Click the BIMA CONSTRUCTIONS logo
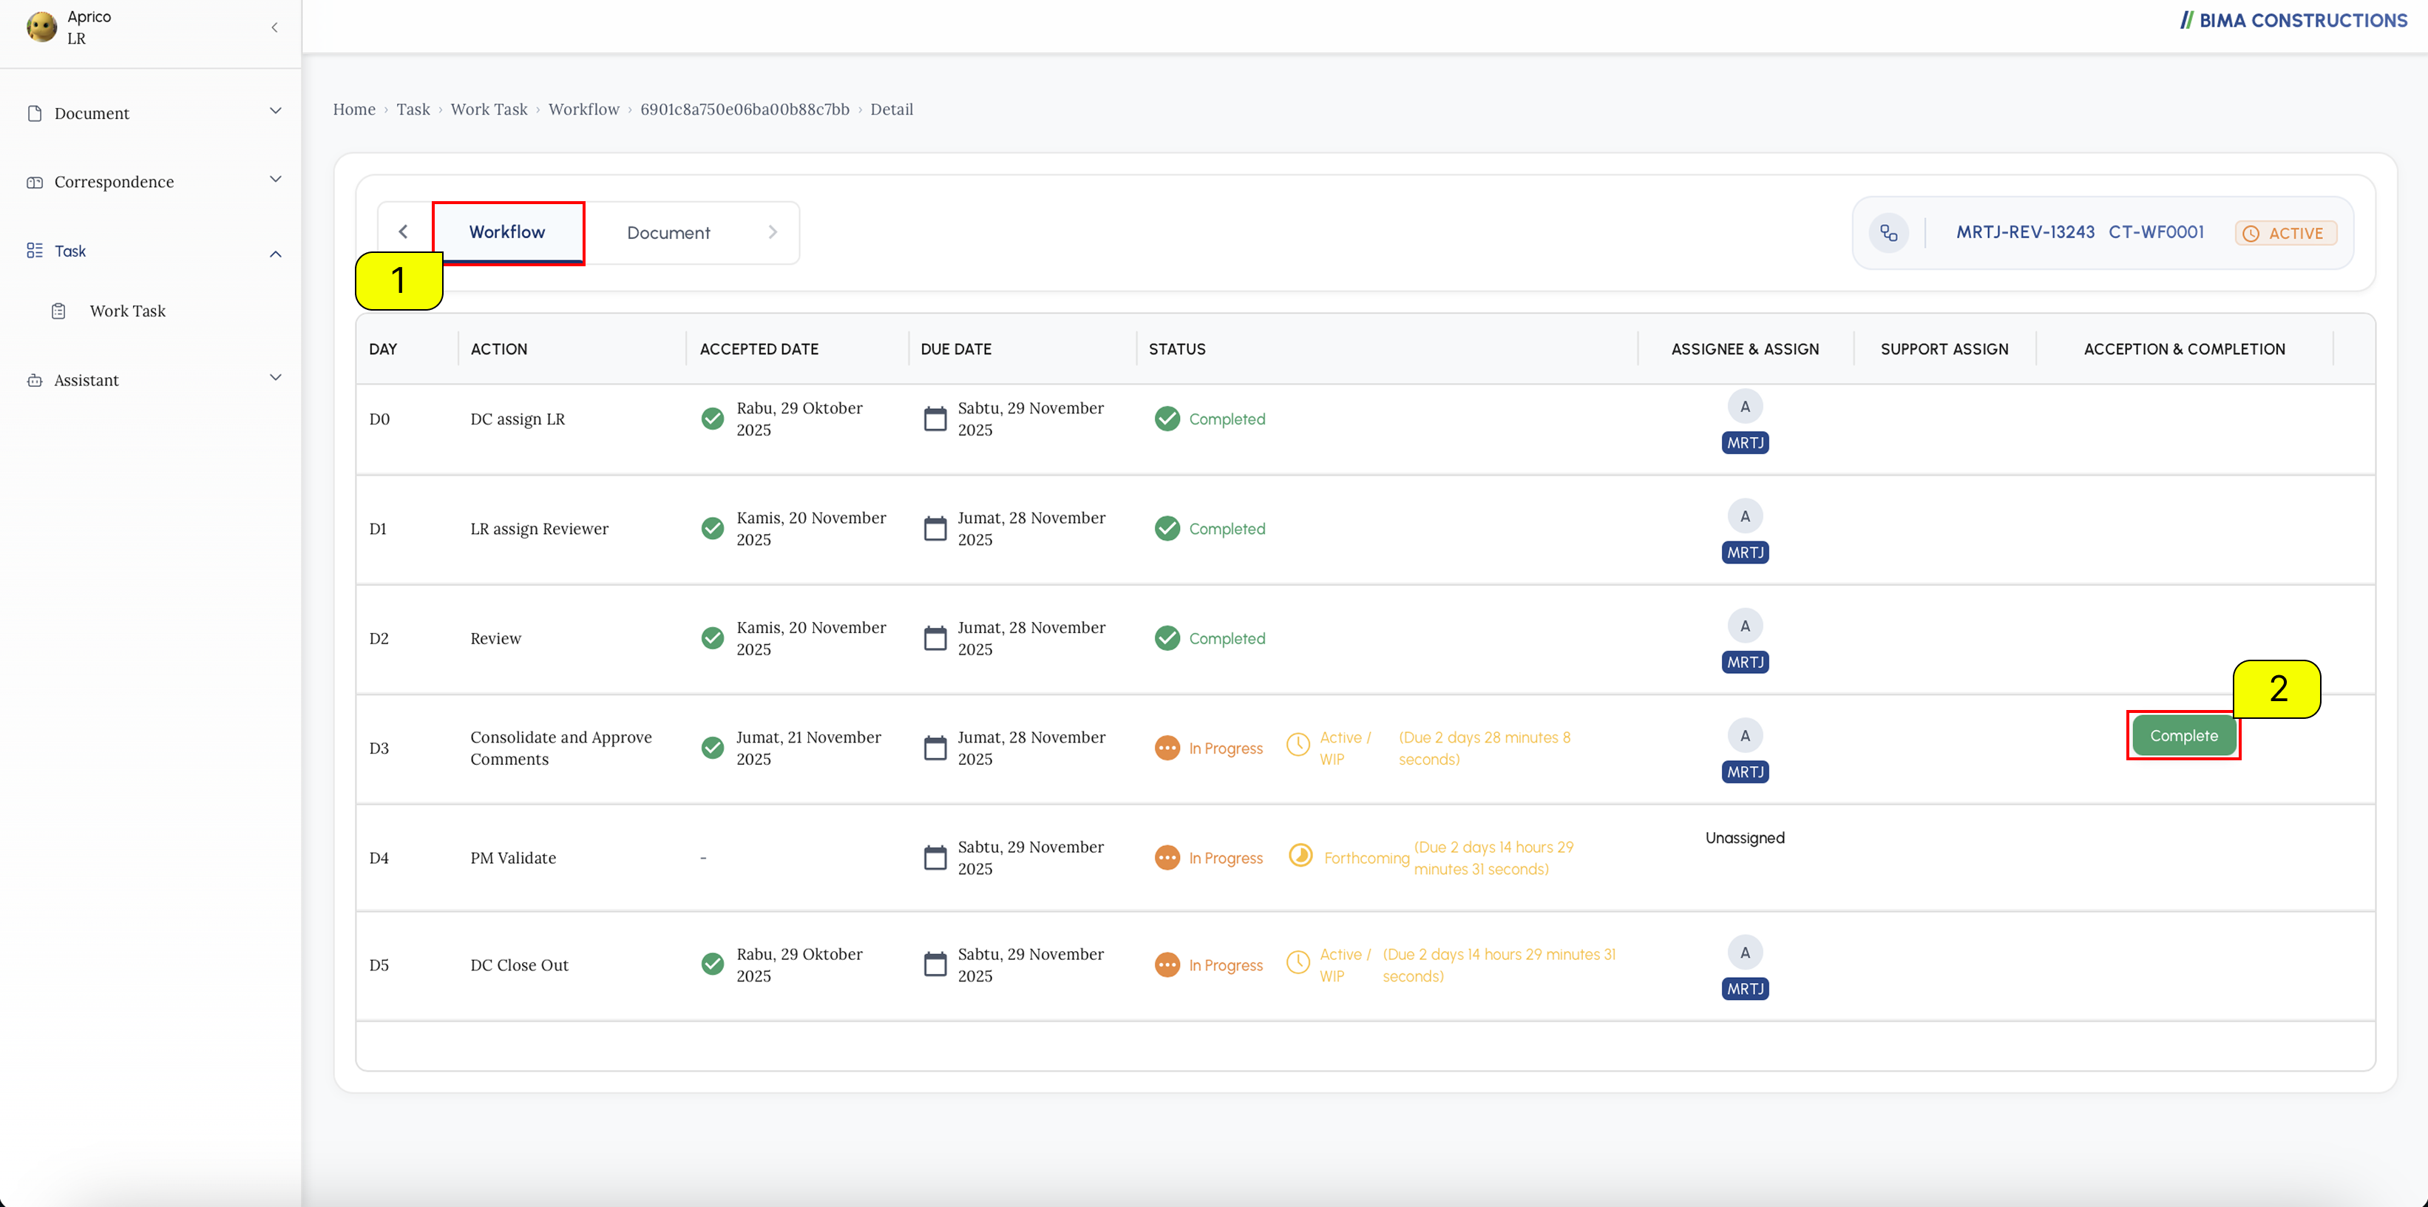The width and height of the screenshot is (2428, 1207). 2293,20
